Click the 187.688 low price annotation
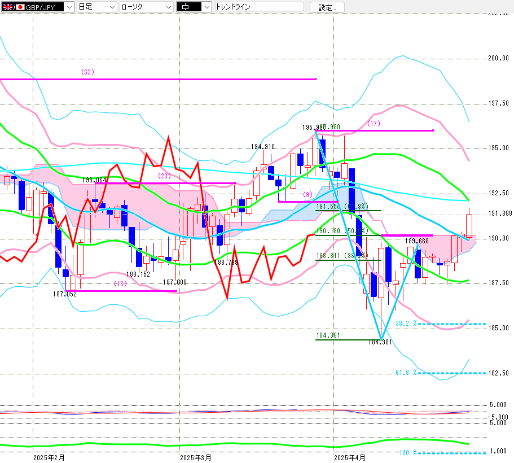Viewport: 514px width, 463px height. point(175,282)
